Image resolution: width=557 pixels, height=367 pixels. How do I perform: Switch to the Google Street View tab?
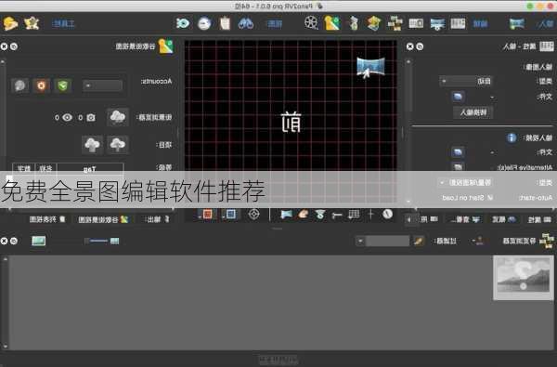point(103,219)
